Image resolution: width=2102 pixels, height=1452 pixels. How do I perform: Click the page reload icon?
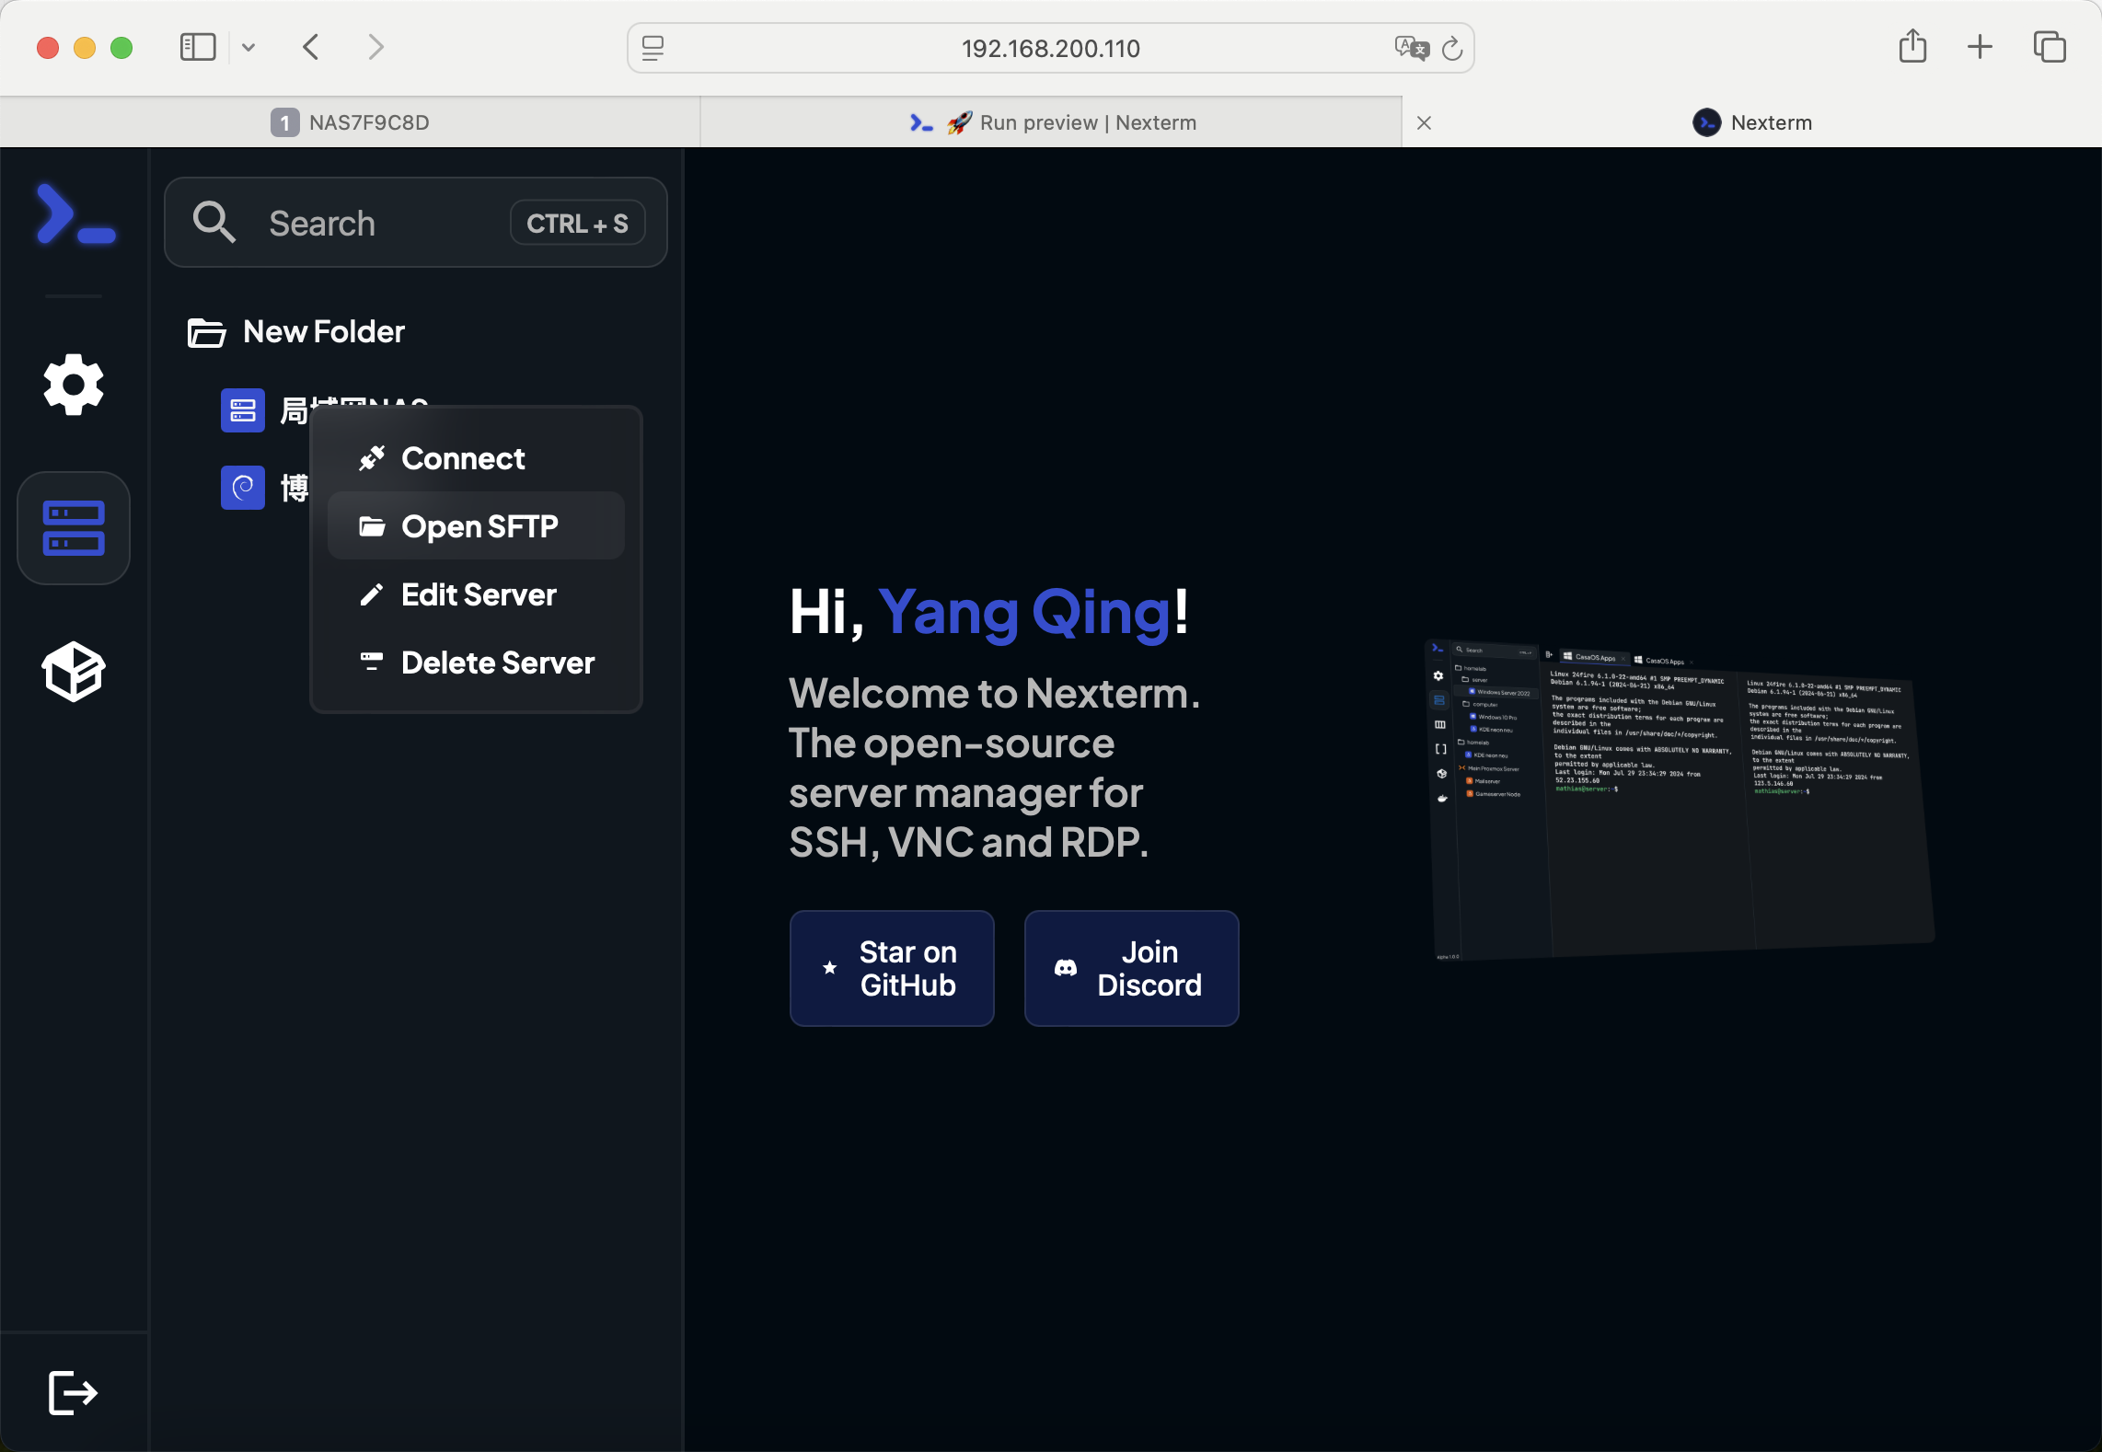click(x=1452, y=49)
